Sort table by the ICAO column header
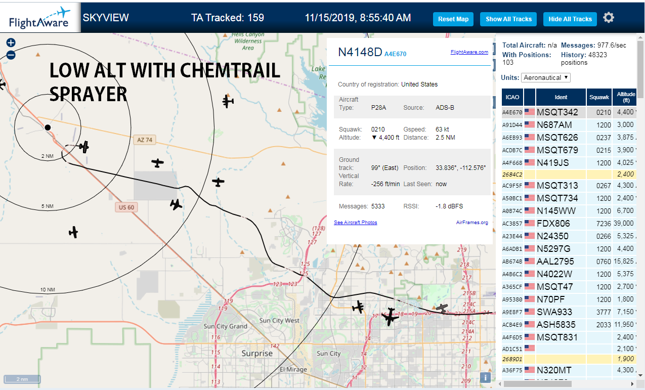The image size is (645, 390). 512,97
